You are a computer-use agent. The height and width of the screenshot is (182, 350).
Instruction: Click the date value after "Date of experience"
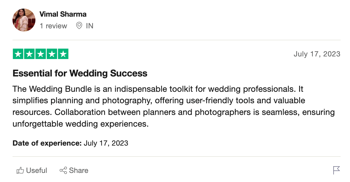[106, 143]
